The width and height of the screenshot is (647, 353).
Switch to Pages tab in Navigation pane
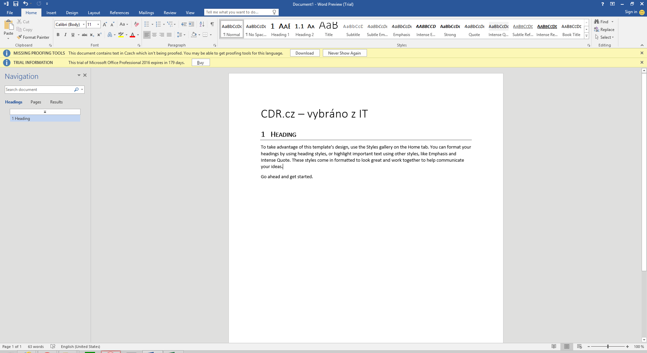click(x=36, y=102)
